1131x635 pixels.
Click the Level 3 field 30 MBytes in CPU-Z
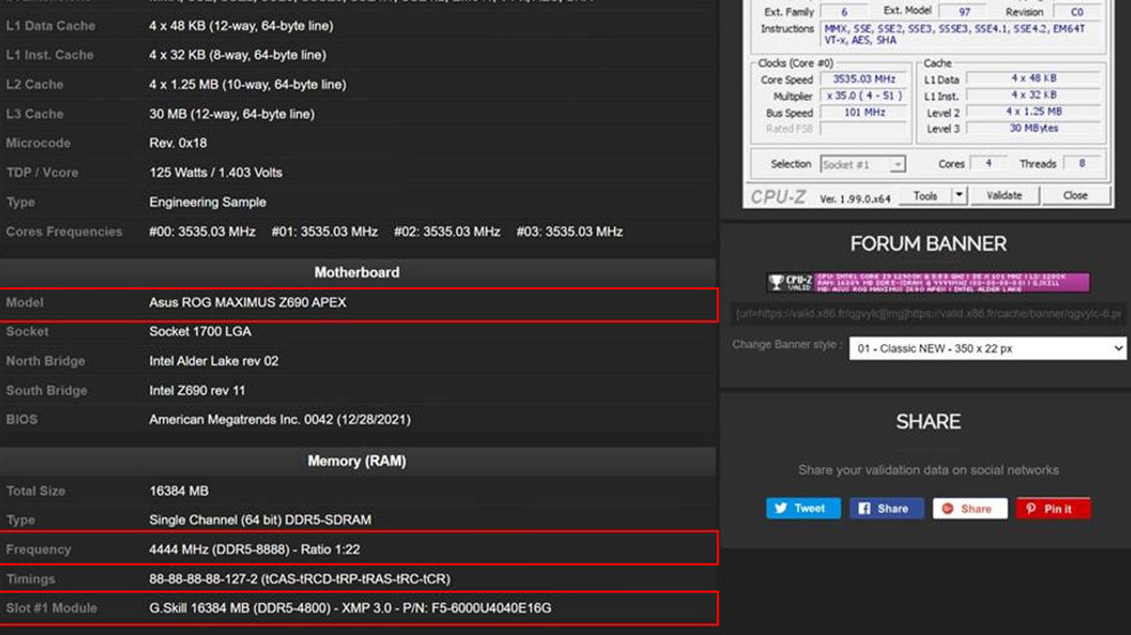pos(1034,128)
